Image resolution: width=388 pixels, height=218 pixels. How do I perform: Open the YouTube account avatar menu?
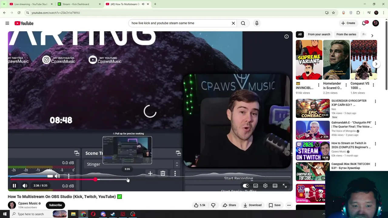click(376, 23)
